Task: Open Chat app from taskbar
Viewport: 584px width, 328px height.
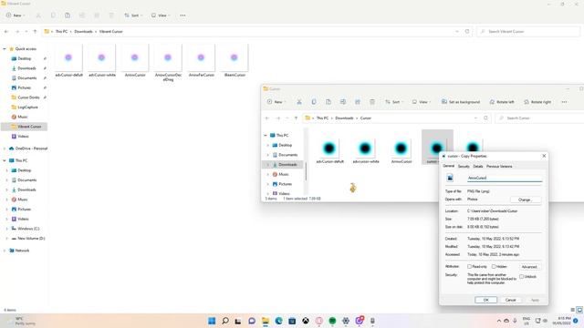Action: [252, 321]
